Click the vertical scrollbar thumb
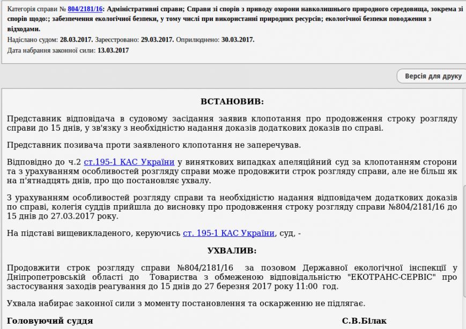Screen dimensions: 466x329 (x=464, y=241)
